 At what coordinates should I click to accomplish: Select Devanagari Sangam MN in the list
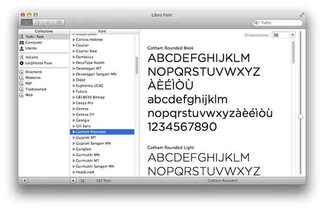(x=96, y=74)
